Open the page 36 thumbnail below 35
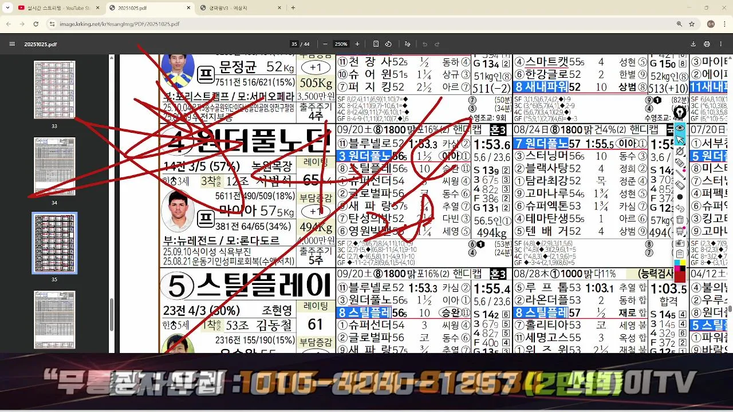This screenshot has width=733, height=412. (54, 320)
